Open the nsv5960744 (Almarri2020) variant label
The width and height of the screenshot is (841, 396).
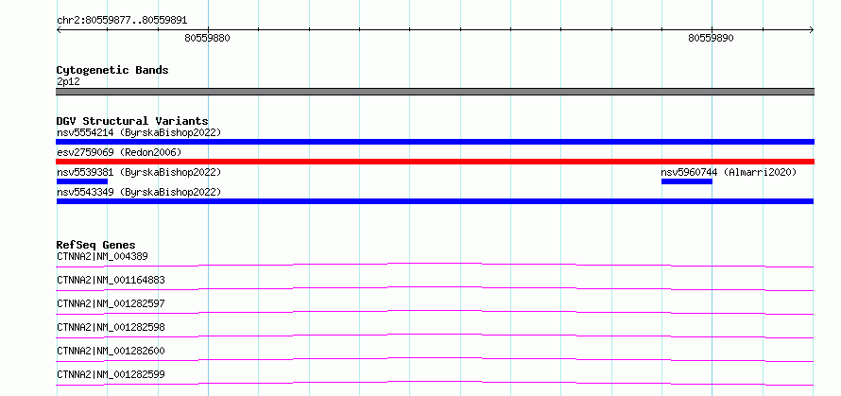click(x=729, y=172)
